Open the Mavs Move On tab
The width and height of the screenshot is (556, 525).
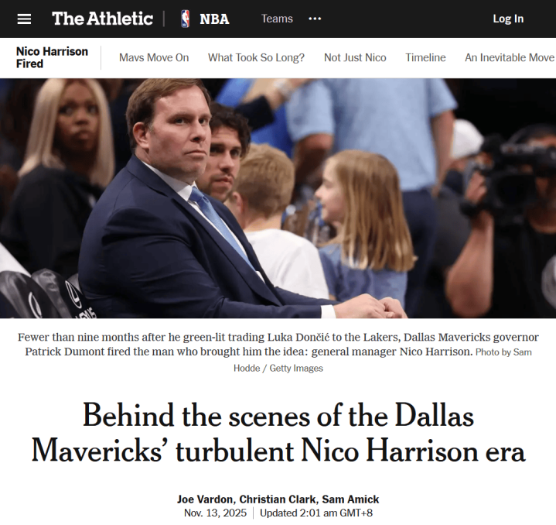pos(154,57)
